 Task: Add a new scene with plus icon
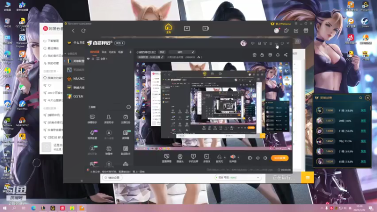(131, 52)
